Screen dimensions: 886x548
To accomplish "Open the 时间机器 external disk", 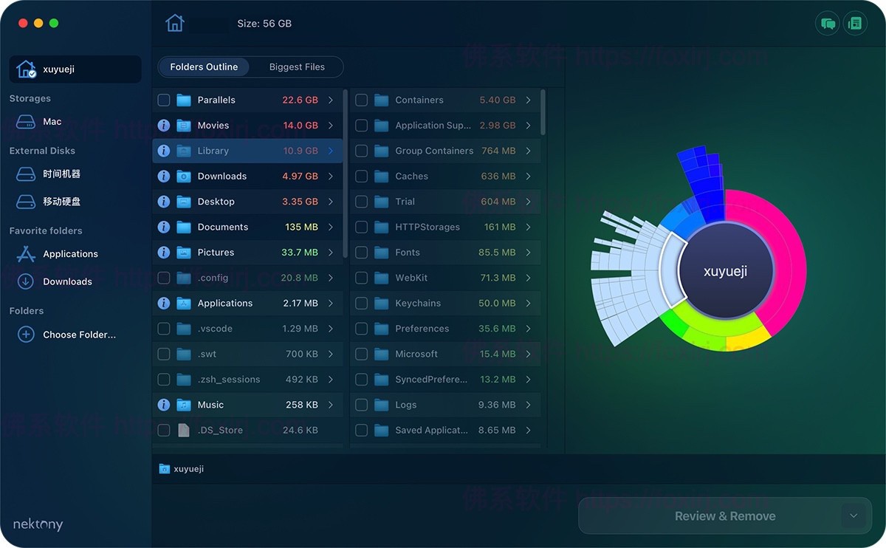I will [x=56, y=173].
